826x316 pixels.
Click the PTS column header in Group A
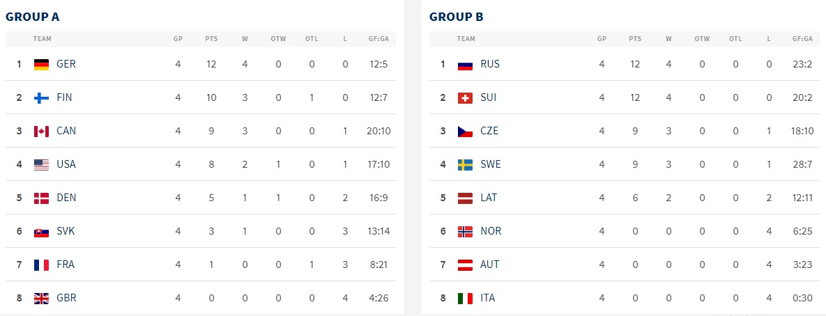(211, 39)
